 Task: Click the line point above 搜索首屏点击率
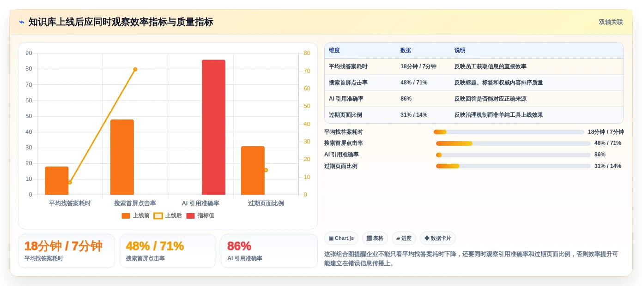click(x=135, y=69)
